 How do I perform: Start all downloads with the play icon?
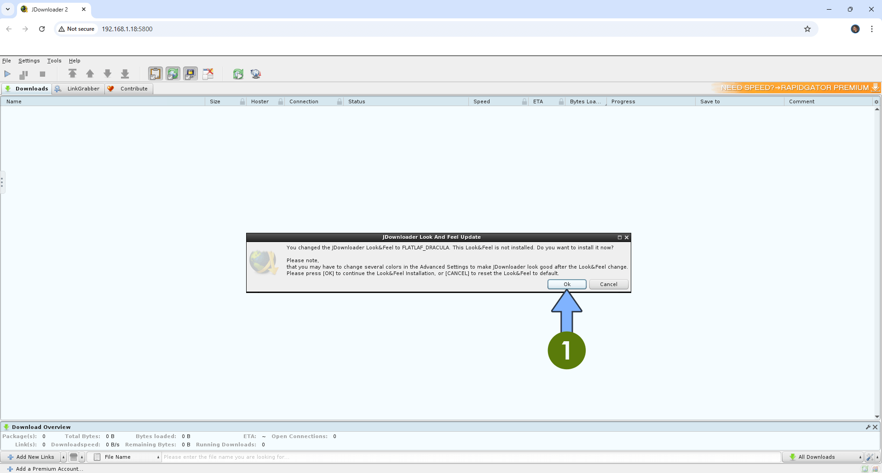tap(7, 74)
